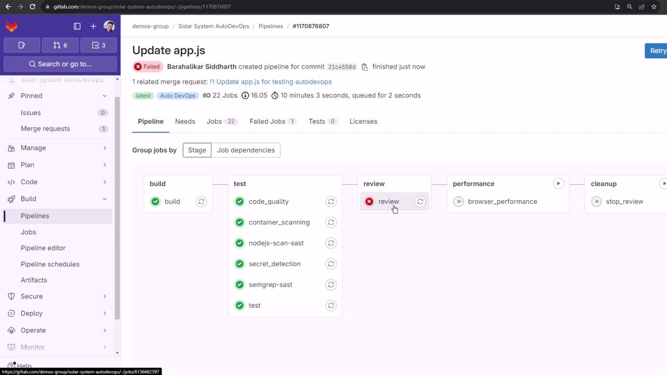Screen dimensions: 667x375
Task: Open the GitLab home logo
Action: [11, 26]
